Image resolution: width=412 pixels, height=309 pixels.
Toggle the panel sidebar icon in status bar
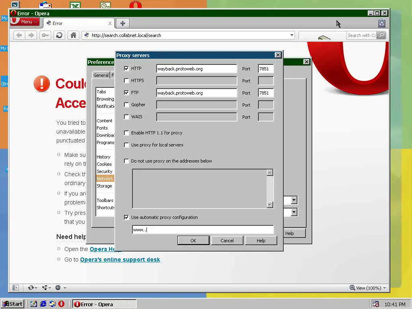tap(16, 288)
